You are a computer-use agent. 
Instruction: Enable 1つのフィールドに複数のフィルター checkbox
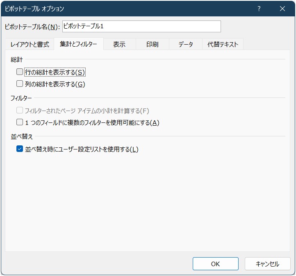pyautogui.click(x=20, y=122)
